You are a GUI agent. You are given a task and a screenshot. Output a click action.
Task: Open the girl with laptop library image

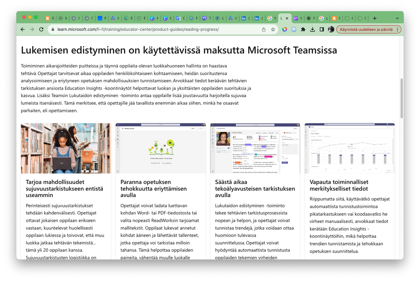pos(66,148)
